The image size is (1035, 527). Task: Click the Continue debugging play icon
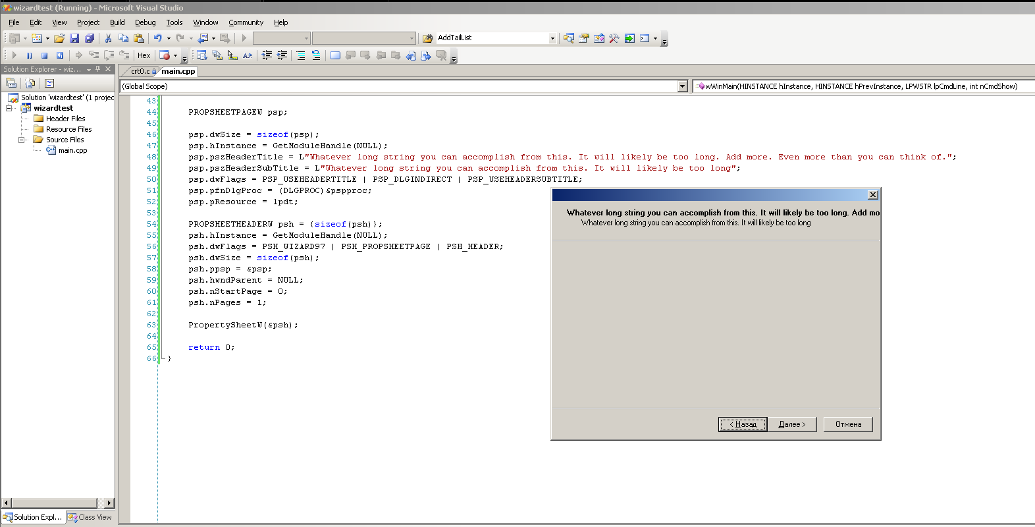[x=14, y=55]
